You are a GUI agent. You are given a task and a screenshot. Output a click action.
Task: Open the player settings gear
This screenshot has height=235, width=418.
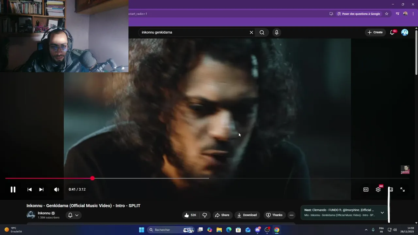pyautogui.click(x=378, y=190)
